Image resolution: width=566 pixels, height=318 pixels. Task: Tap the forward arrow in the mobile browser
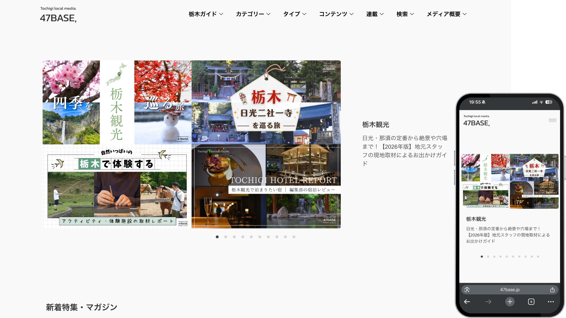[488, 302]
